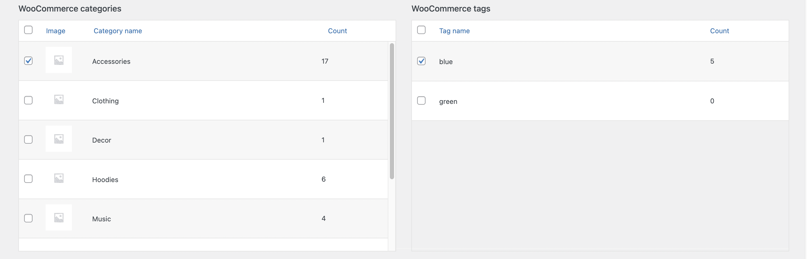This screenshot has width=807, height=259.
Task: Select the Accessories category name
Action: (111, 61)
